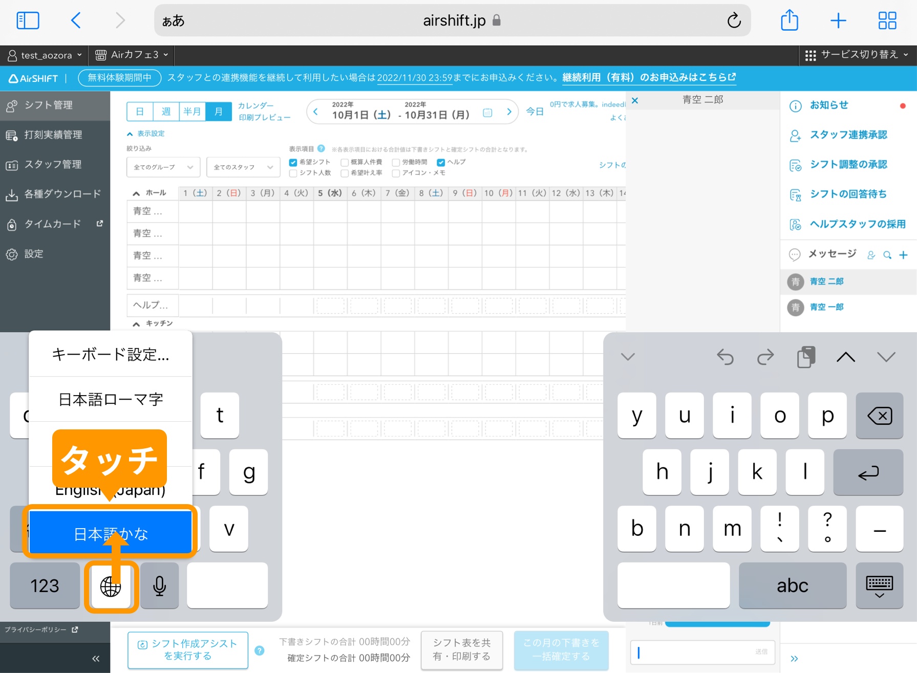Start a new message with the plus icon

click(904, 254)
